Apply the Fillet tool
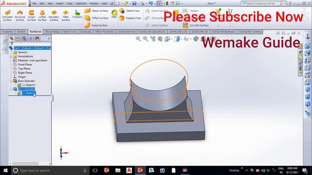The image size is (312, 175). [x=114, y=14]
